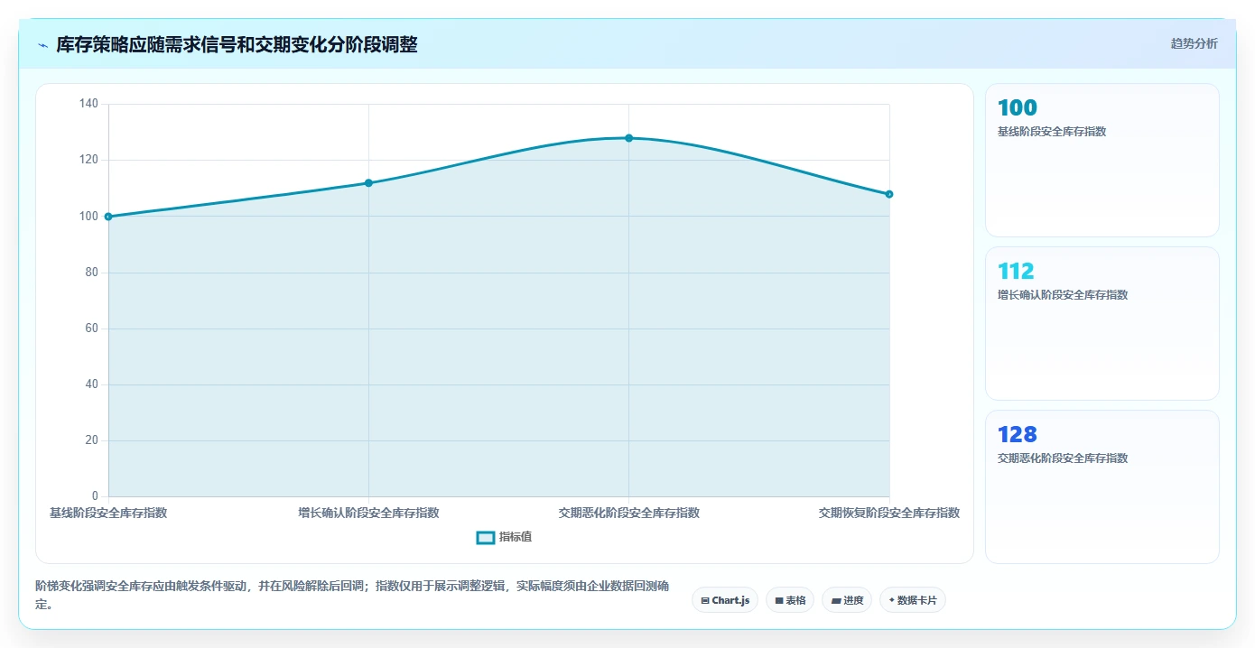1255x648 pixels.
Task: Click the footnote starting with 阶梯变化强调安全库存
Action: coord(352,595)
